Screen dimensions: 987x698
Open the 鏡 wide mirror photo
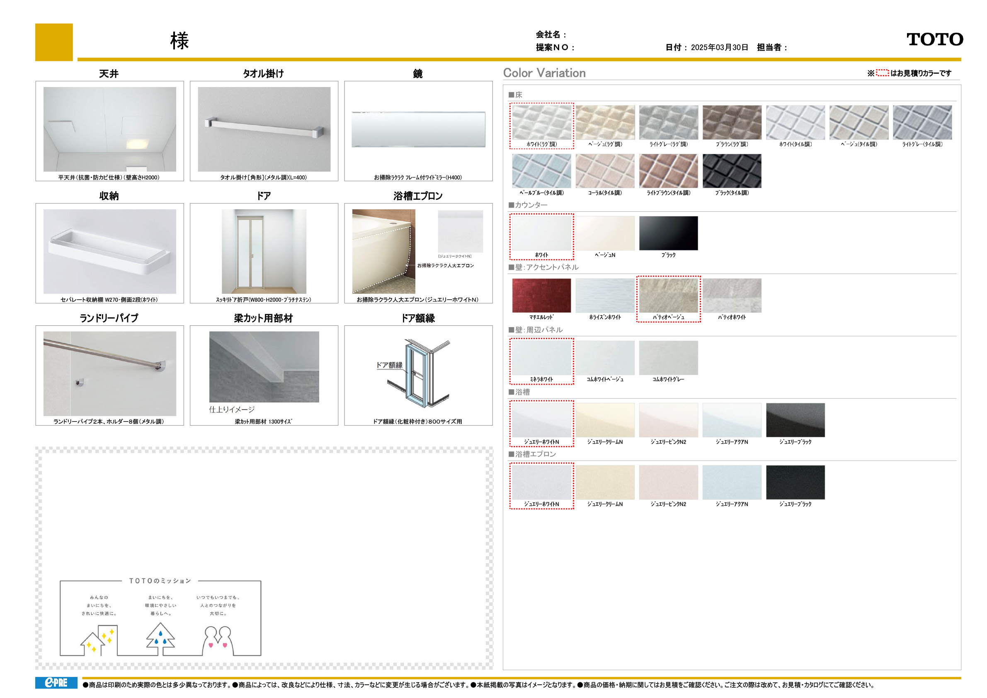(418, 129)
